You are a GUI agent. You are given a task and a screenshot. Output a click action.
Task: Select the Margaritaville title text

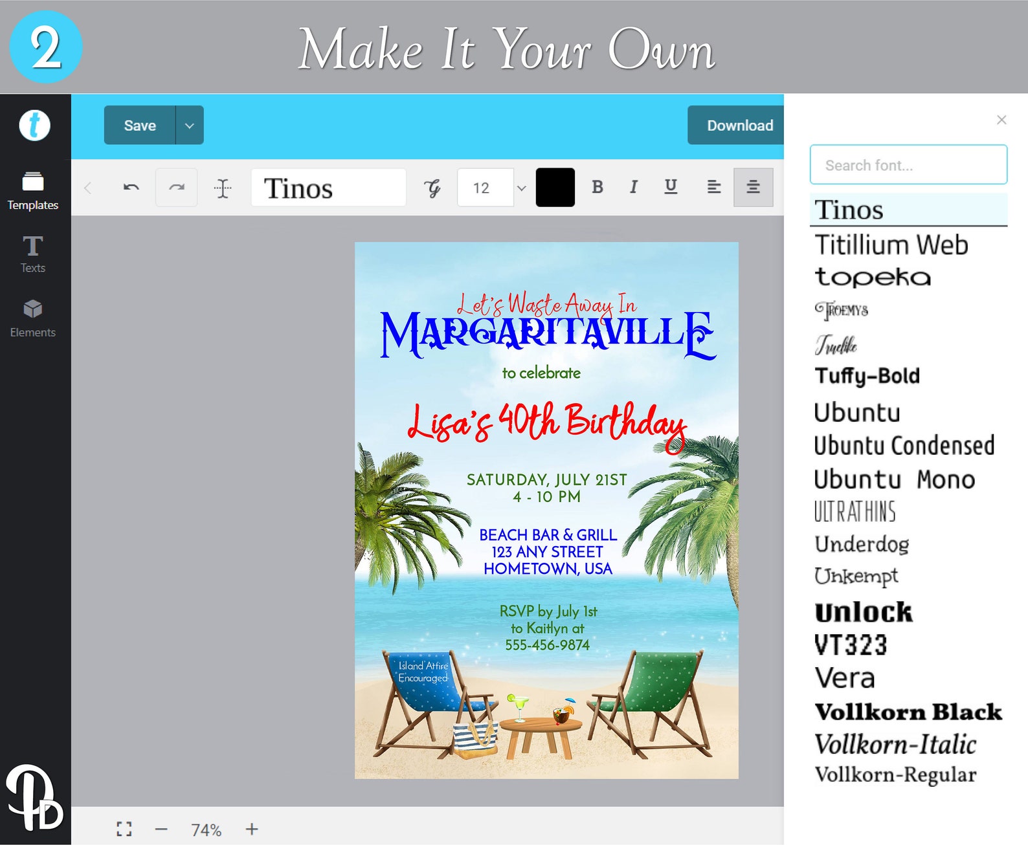548,335
